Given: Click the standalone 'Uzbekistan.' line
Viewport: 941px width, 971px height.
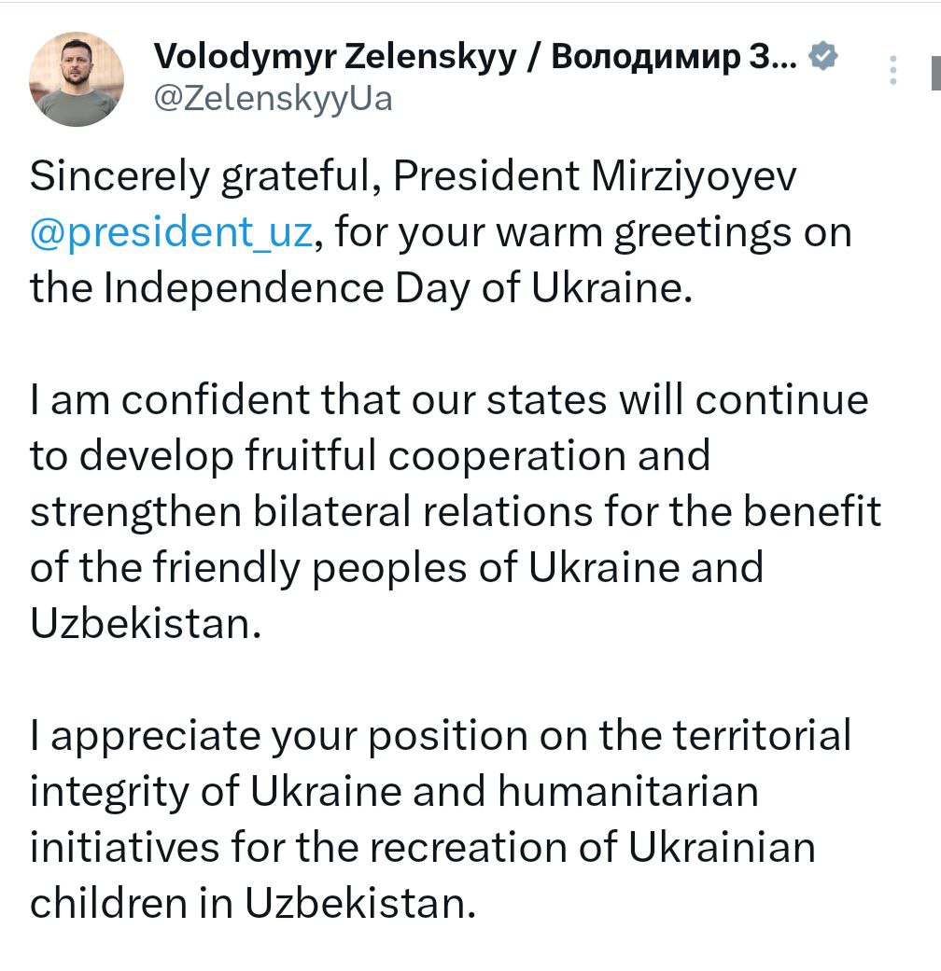Looking at the screenshot, I should pos(146,623).
